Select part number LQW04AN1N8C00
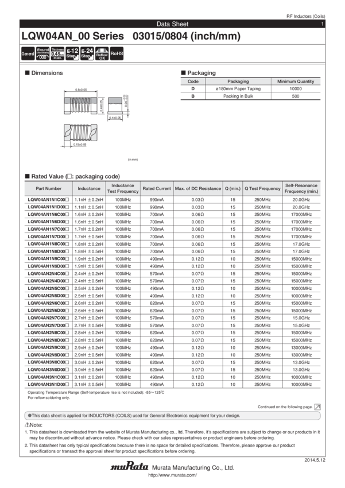The image size is (345, 488). [x=48, y=244]
